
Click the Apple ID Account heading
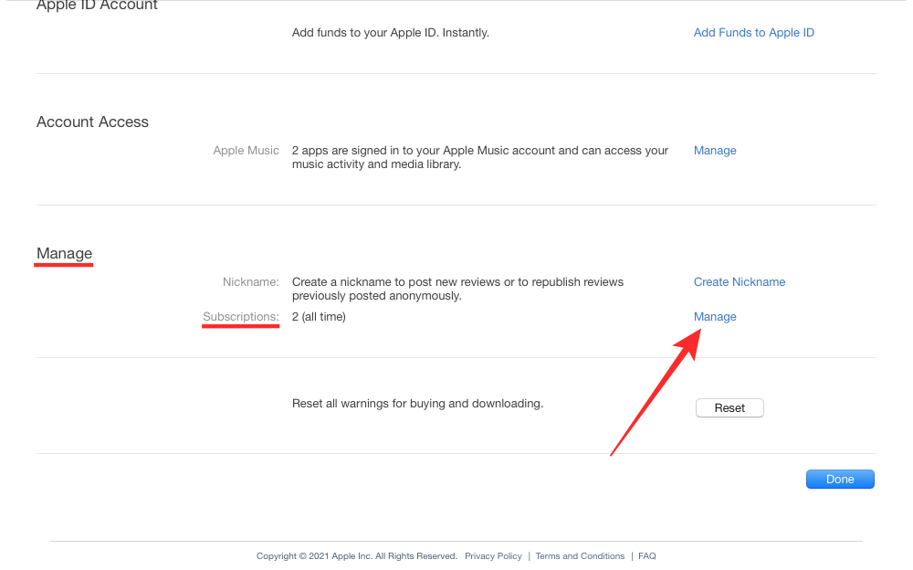[97, 6]
